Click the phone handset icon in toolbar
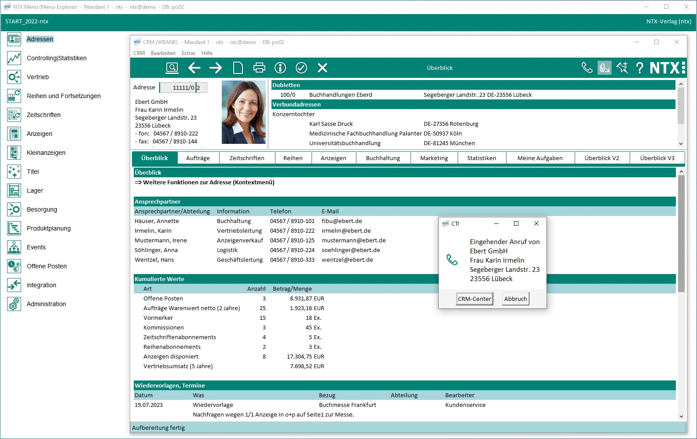 coord(587,68)
